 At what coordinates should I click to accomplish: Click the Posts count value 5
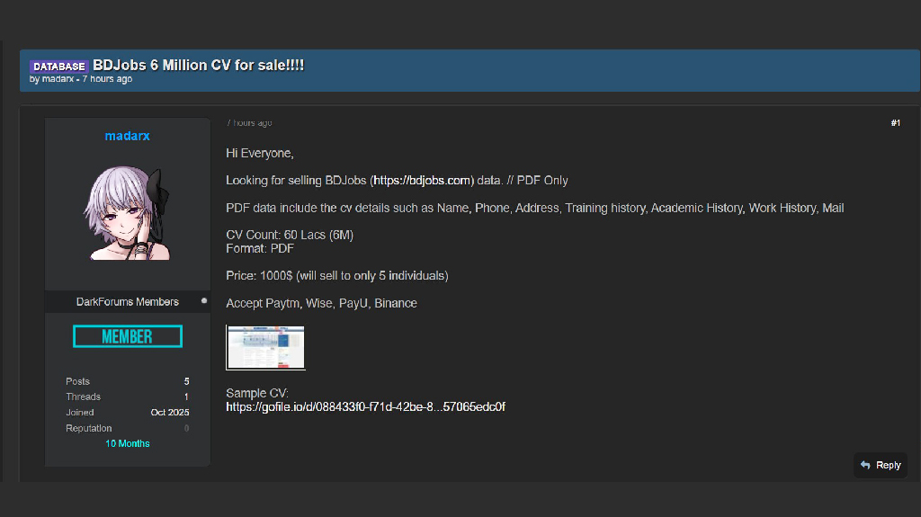[186, 381]
